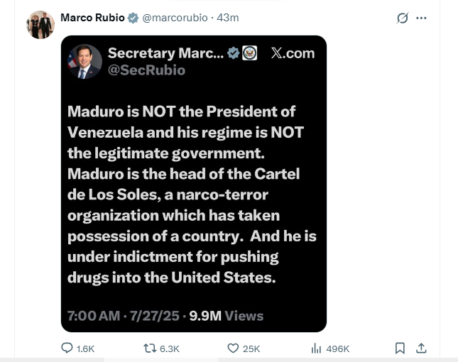This screenshot has height=362, width=458.
Task: Click the 25K likes count
Action: [x=251, y=349]
